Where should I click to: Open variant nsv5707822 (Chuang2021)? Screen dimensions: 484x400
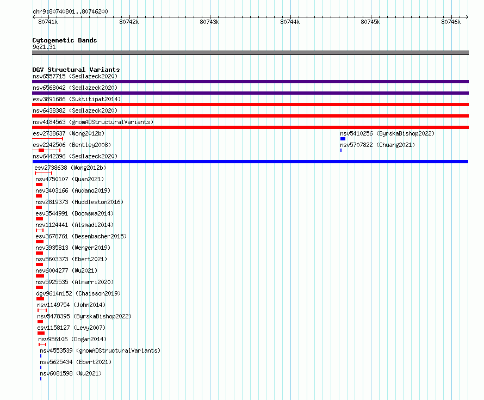[x=377, y=145]
